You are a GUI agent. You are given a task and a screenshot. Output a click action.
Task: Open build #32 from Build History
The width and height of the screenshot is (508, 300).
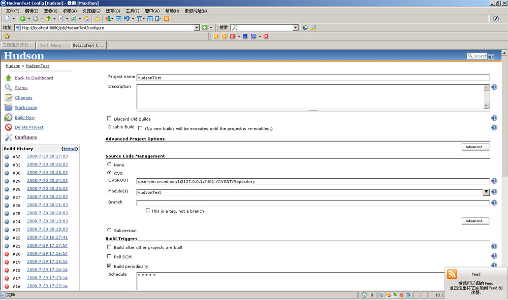click(47, 156)
